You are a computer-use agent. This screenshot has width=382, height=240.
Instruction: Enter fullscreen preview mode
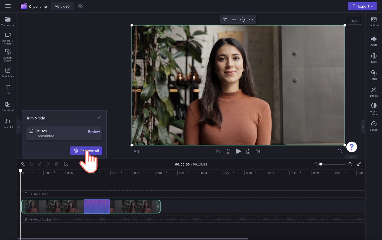tap(339, 151)
